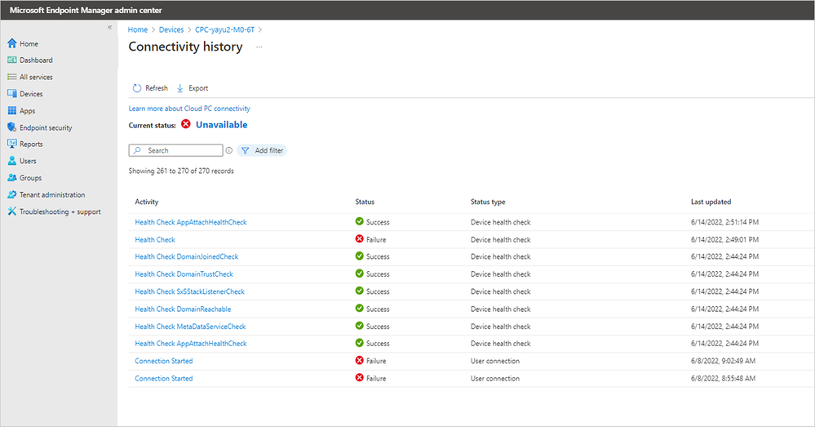Click the Users person icon

(x=12, y=161)
